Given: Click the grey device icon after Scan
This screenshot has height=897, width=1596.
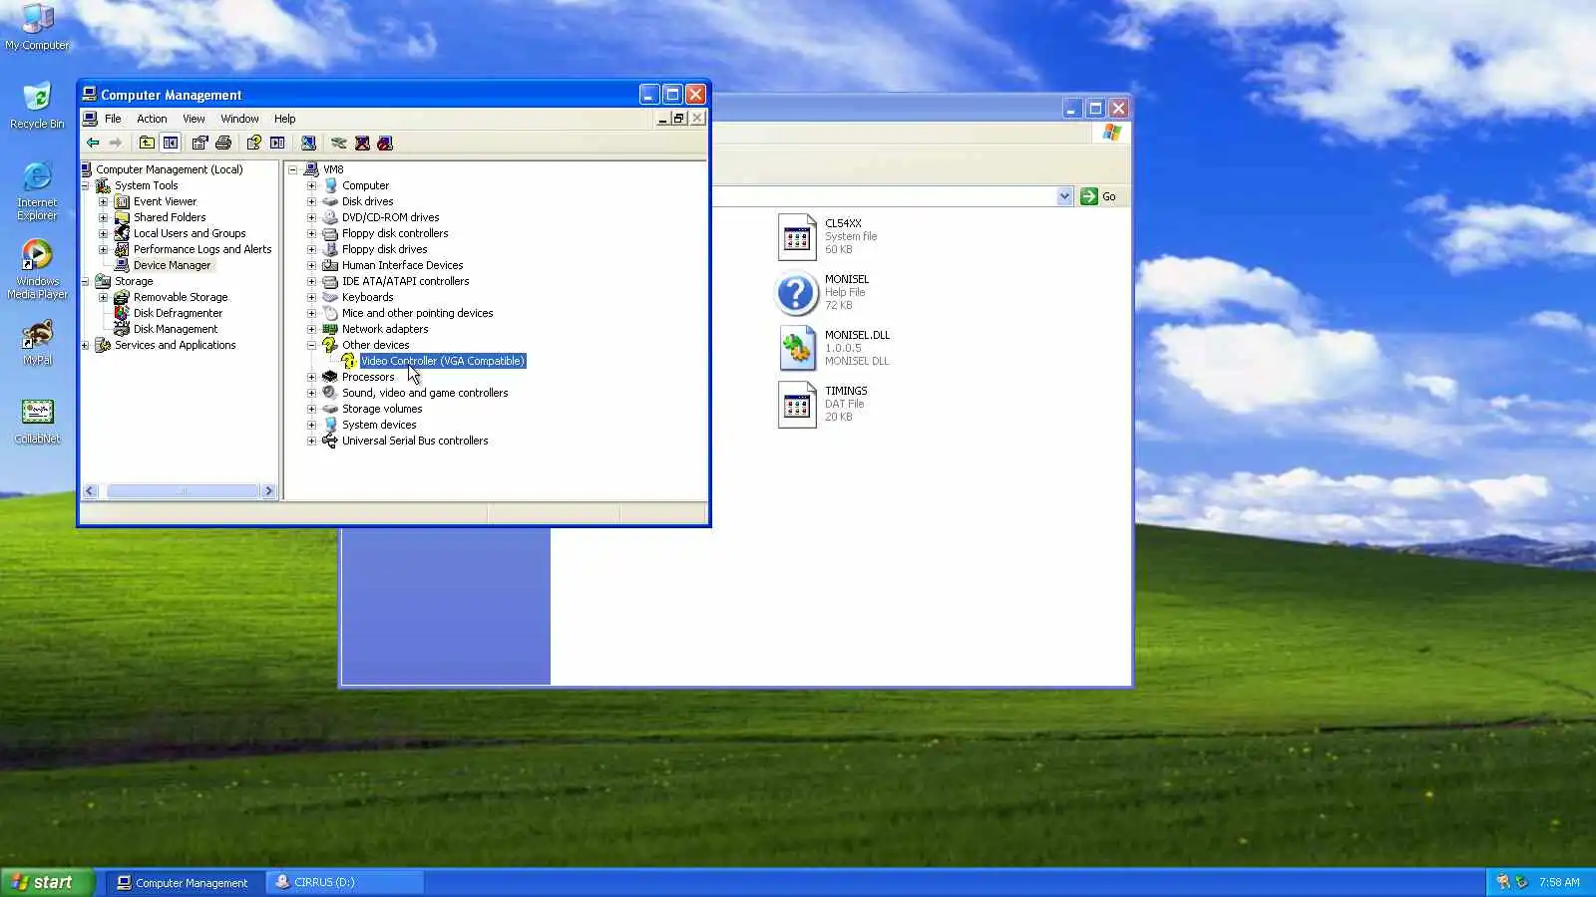Looking at the screenshot, I should pos(339,144).
